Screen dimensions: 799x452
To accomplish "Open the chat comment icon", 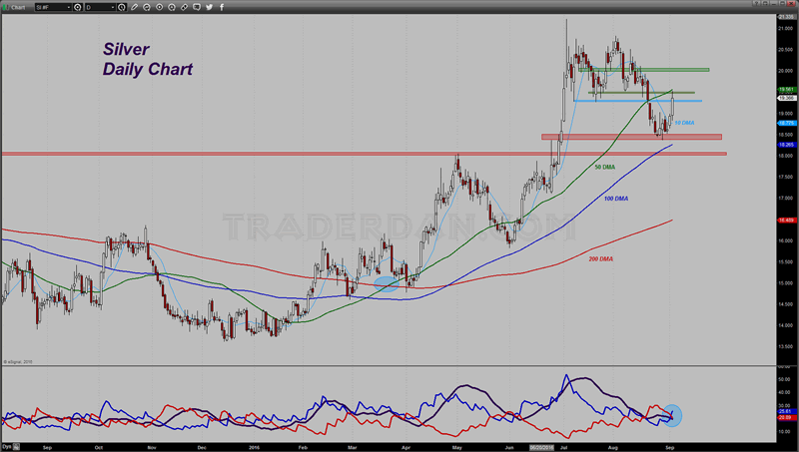I will (x=197, y=7).
